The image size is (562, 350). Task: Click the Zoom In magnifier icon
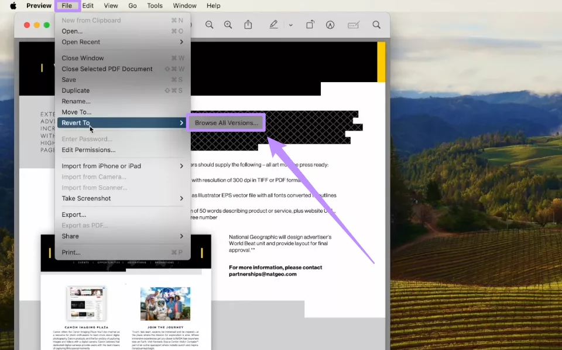tap(228, 25)
